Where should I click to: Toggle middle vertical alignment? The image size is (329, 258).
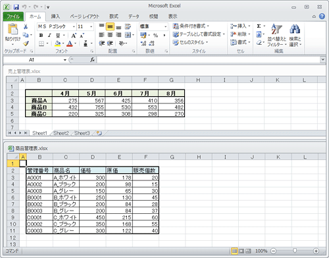(x=110, y=26)
